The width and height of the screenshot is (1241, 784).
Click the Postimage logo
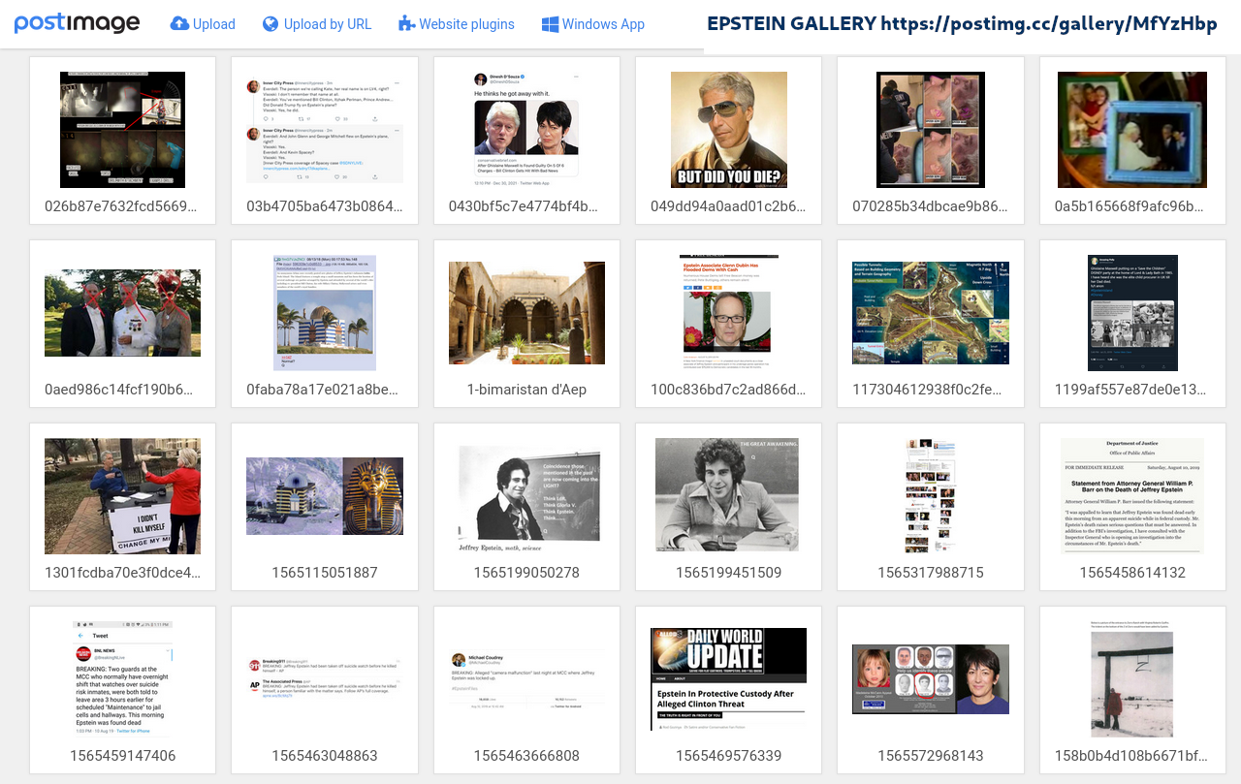pyautogui.click(x=78, y=23)
